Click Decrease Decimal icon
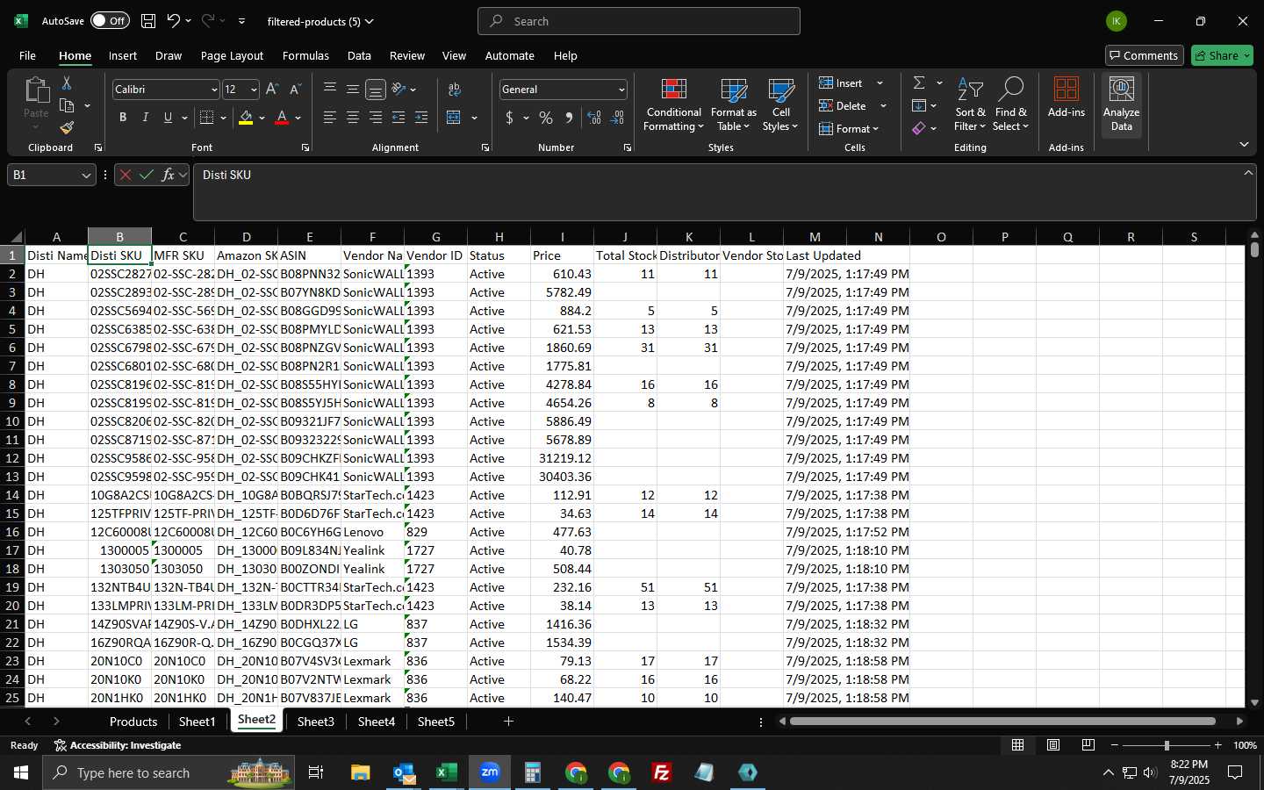The height and width of the screenshot is (790, 1264). click(x=617, y=118)
